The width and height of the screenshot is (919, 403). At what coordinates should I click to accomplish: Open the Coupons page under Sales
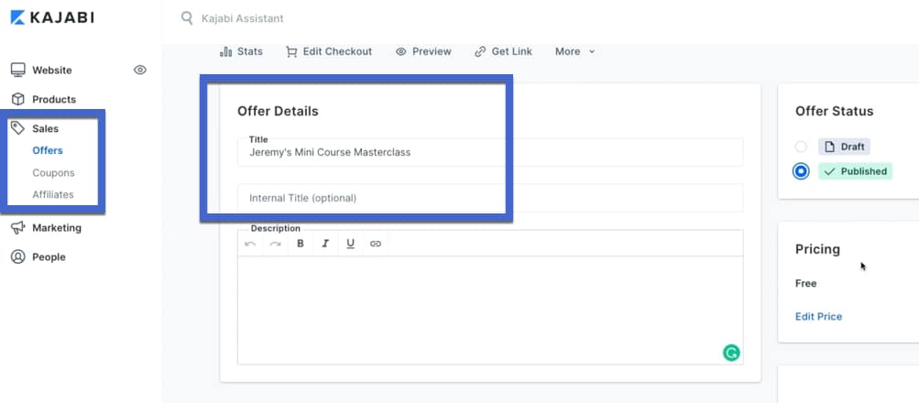(53, 172)
